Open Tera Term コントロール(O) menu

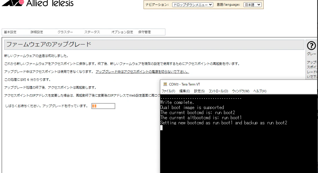[x=218, y=91]
